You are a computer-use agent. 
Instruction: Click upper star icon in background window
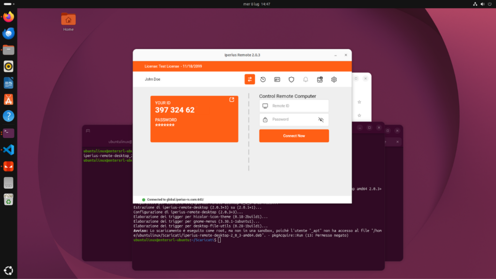(359, 102)
